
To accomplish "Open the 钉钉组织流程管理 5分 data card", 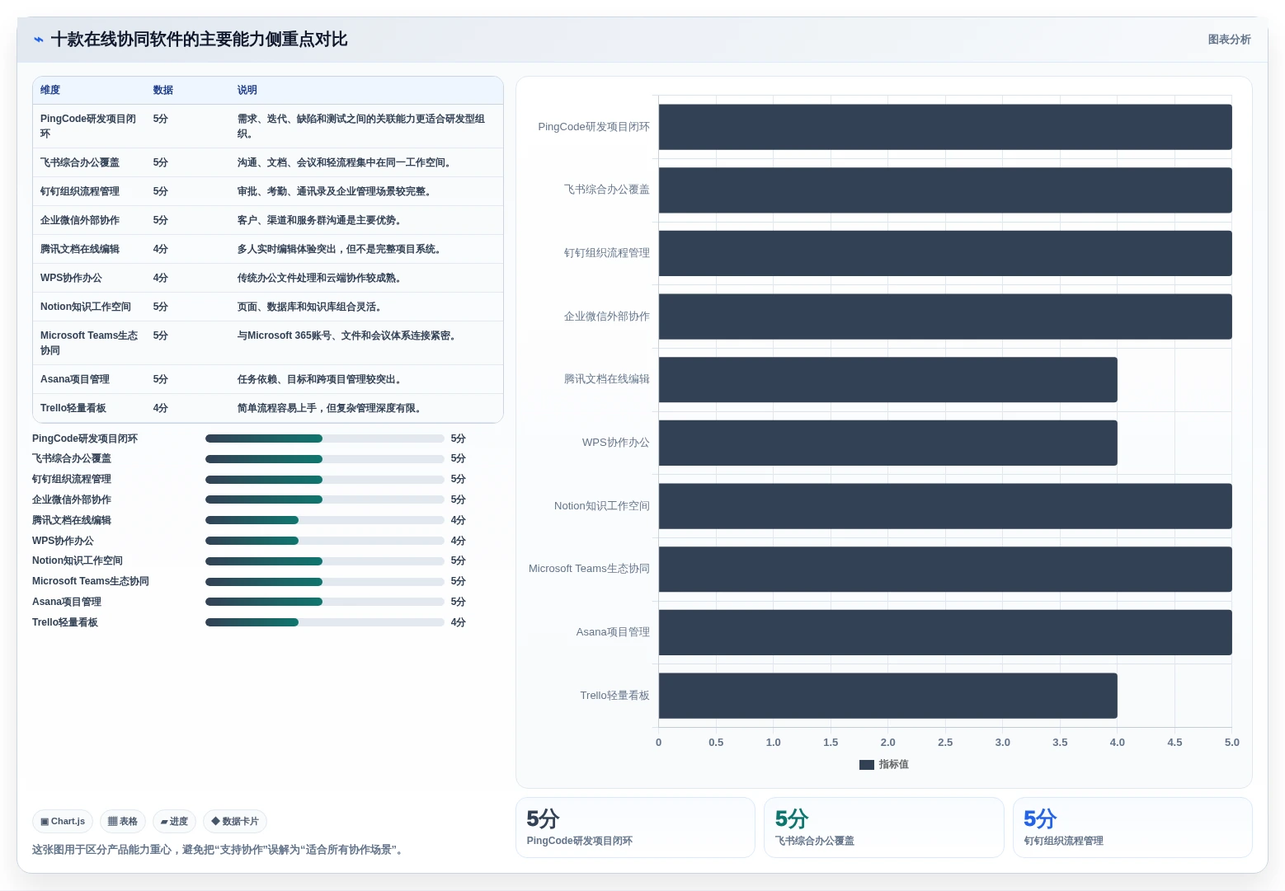I will point(1132,828).
